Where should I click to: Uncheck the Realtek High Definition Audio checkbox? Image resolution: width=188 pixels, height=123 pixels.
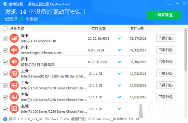5,50
